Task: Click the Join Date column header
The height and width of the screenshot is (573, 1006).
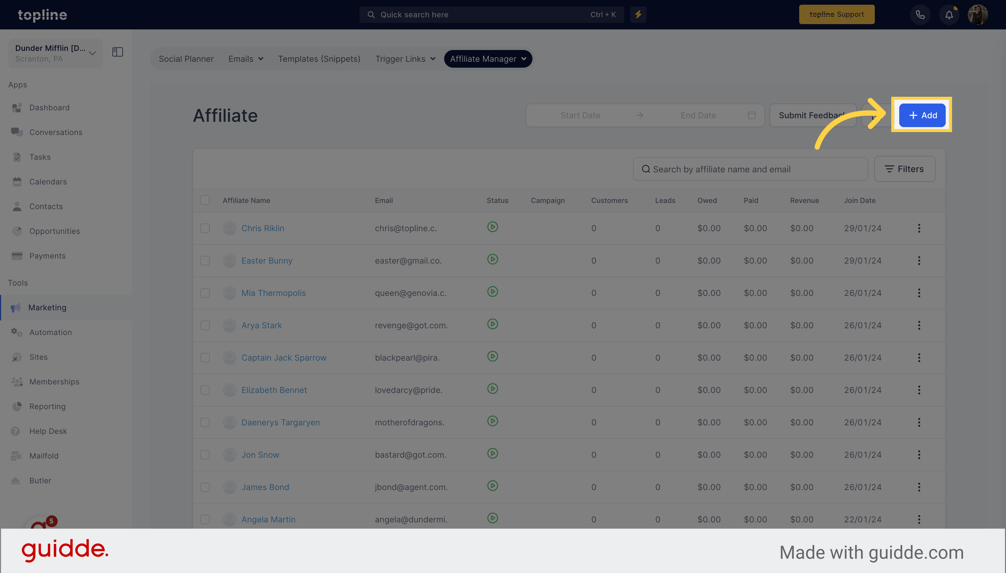Action: 859,200
